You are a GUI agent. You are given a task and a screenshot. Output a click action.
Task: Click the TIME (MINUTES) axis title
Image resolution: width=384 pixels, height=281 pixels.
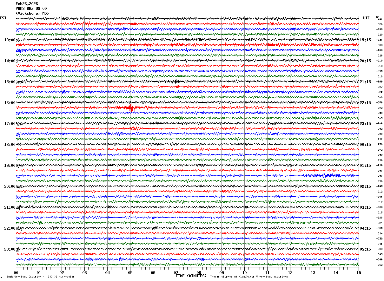[x=191, y=276]
